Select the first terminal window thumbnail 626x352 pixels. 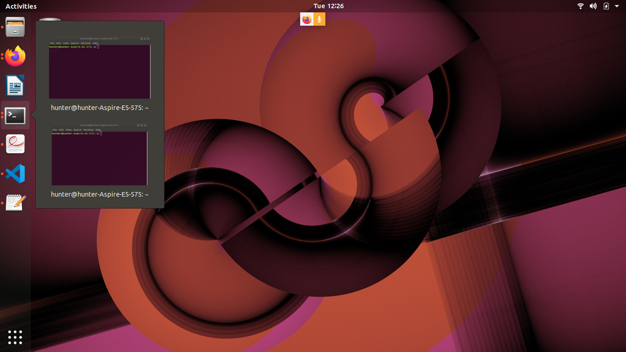coord(100,67)
